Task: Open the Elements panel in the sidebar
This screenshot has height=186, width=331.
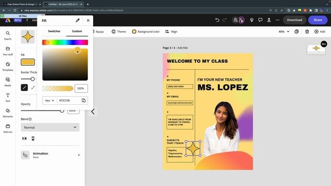Action: click(8, 113)
